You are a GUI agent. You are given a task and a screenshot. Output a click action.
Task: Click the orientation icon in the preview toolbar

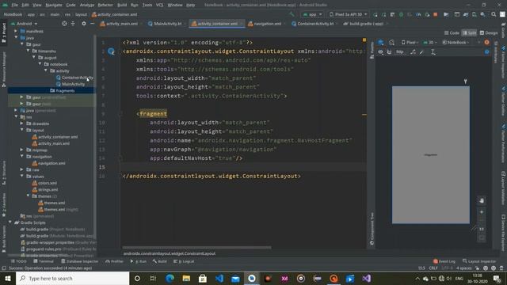click(x=391, y=42)
